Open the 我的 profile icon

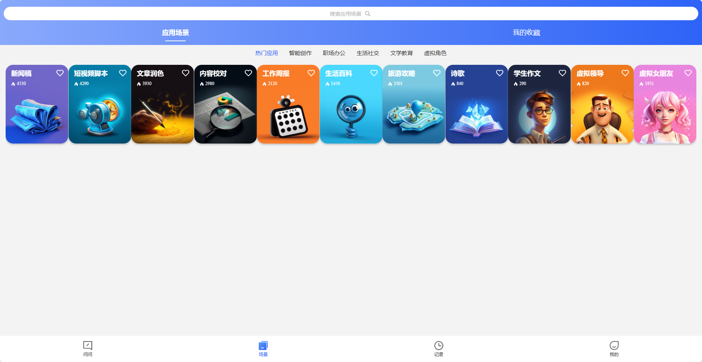[614, 346]
